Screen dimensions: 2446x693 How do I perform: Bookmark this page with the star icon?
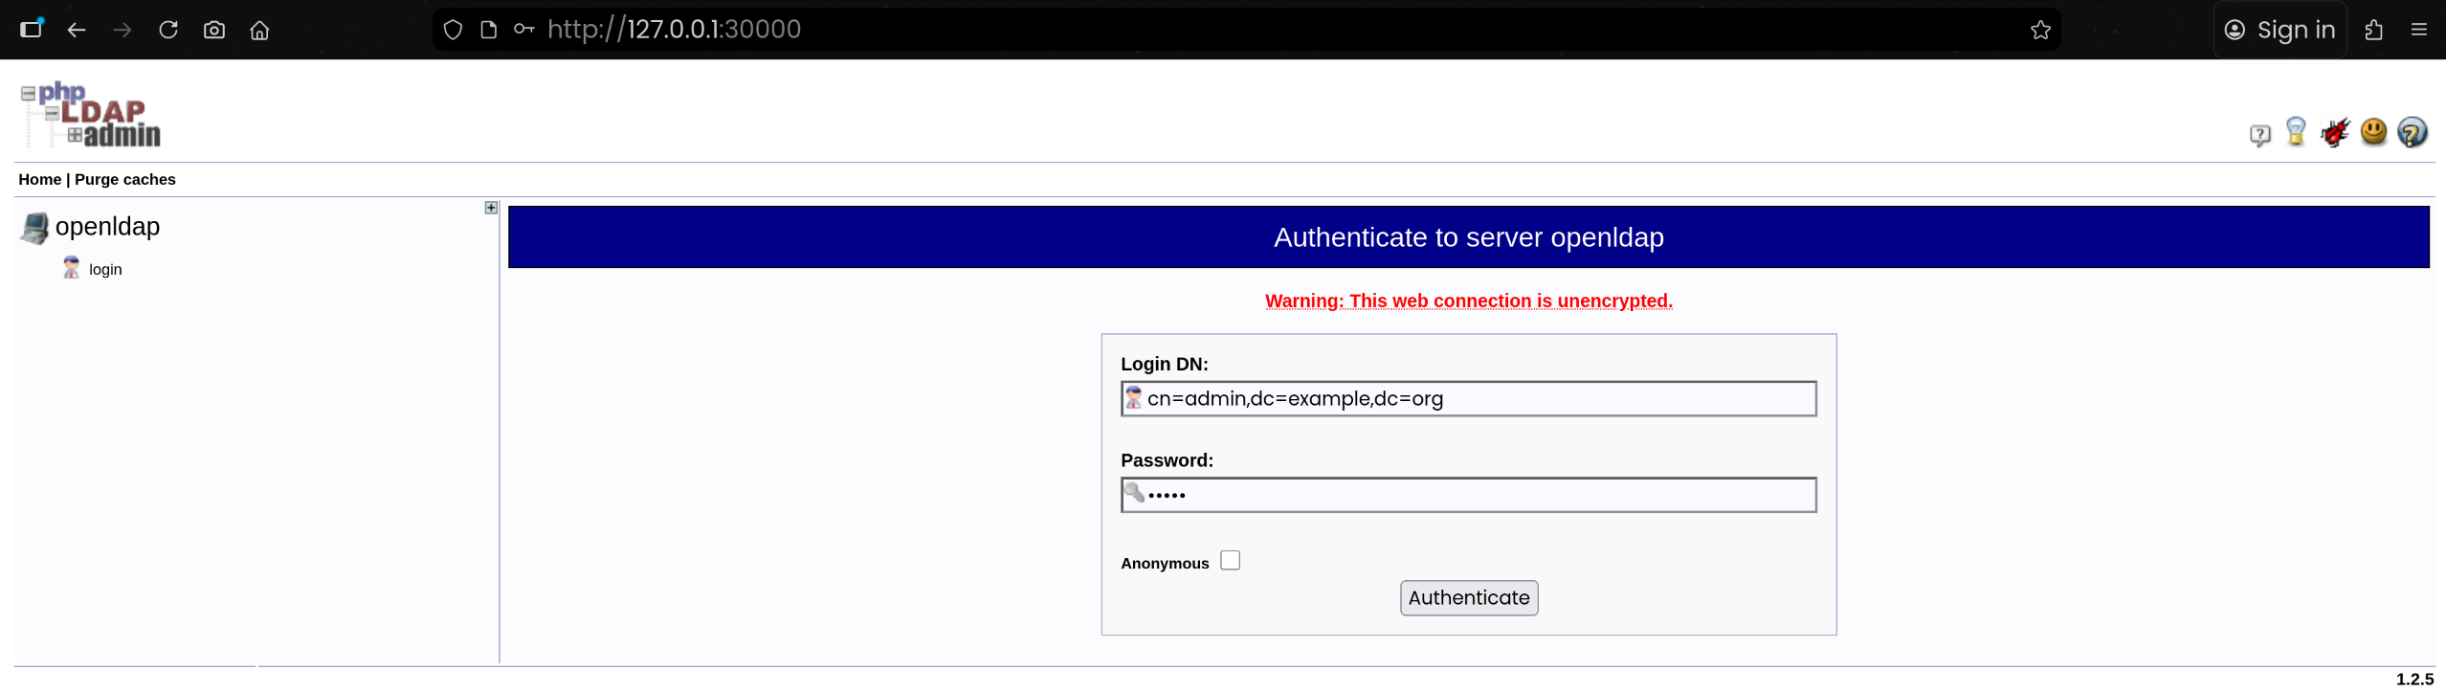[2040, 30]
